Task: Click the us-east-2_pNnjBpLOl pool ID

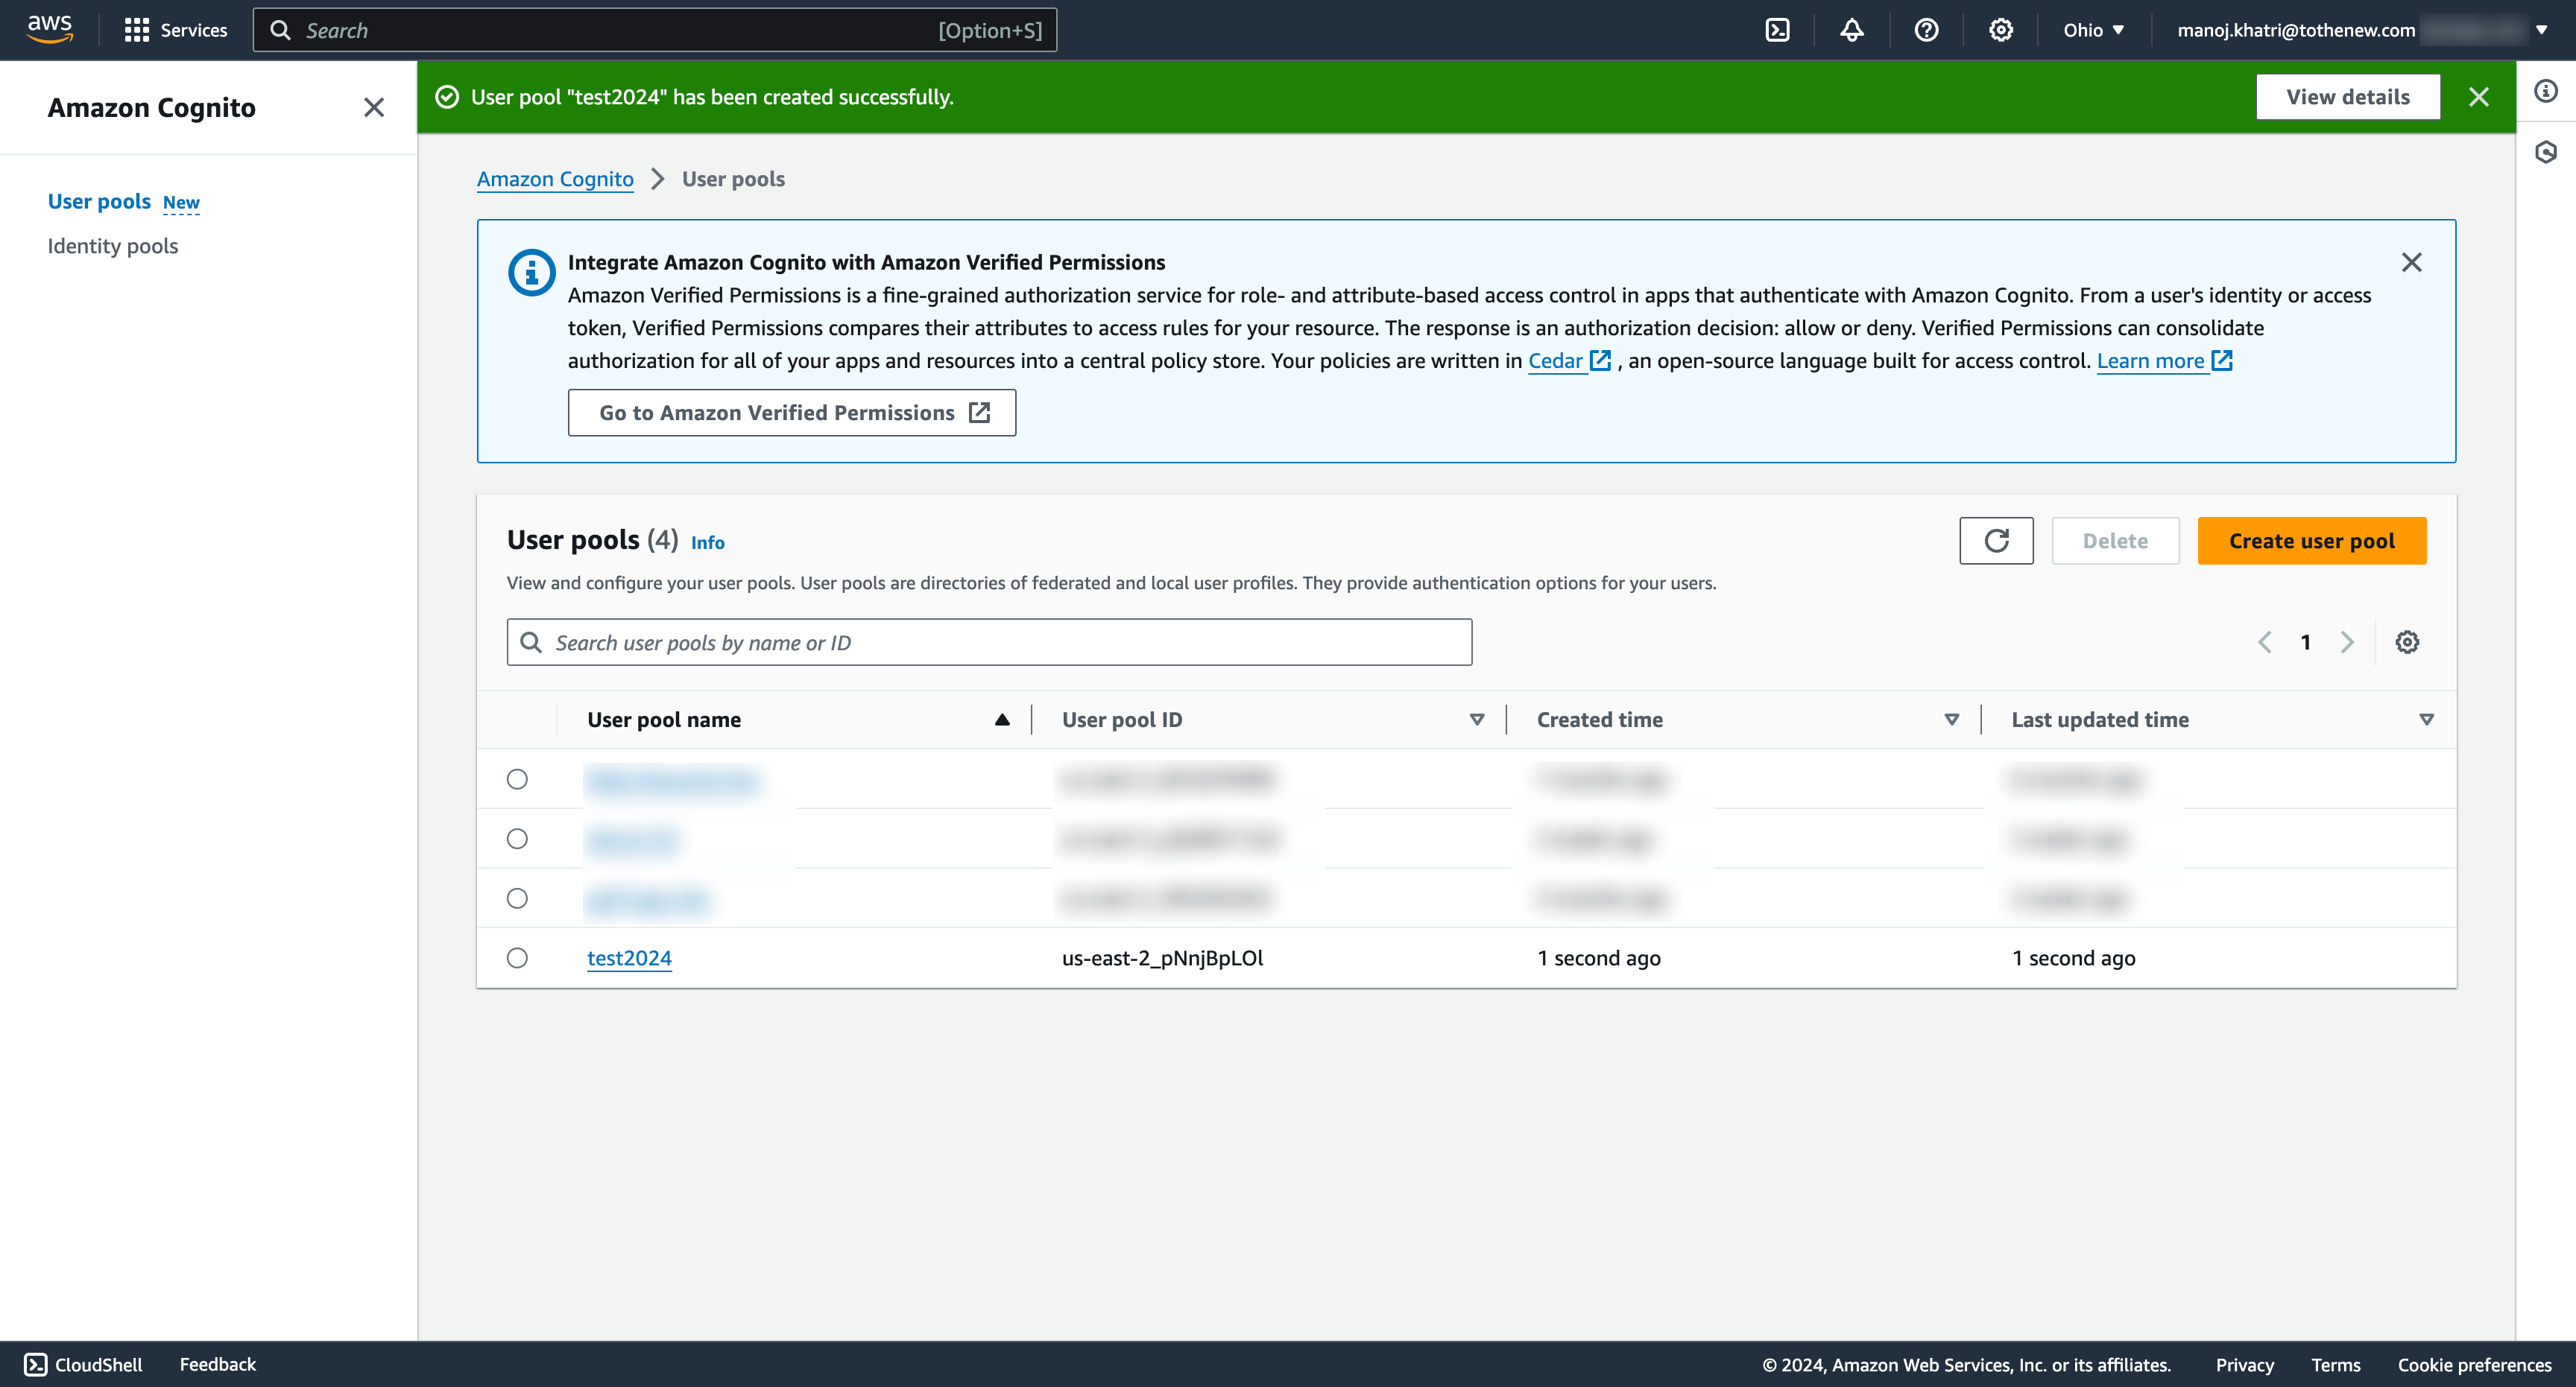Action: pos(1162,957)
